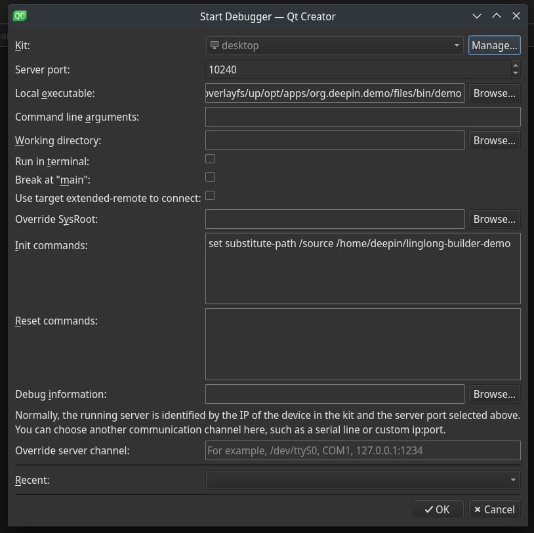Click the 'Run in terminal:' label
The width and height of the screenshot is (534, 533).
52,162
